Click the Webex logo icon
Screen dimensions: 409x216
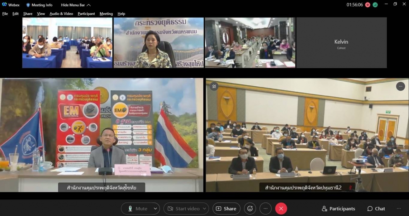[4, 5]
